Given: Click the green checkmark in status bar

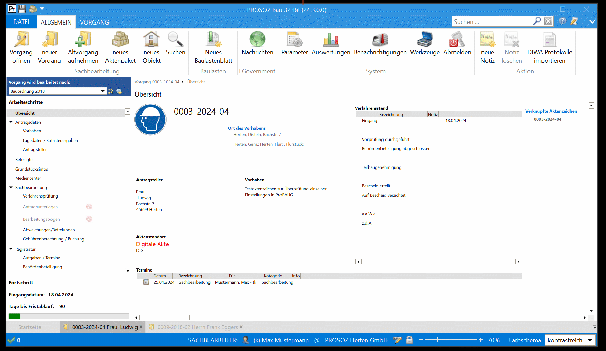Looking at the screenshot, I should pyautogui.click(x=11, y=340).
